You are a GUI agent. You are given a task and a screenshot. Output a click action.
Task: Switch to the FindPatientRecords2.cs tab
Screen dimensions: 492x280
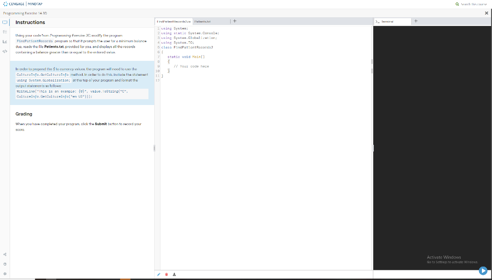tap(174, 22)
